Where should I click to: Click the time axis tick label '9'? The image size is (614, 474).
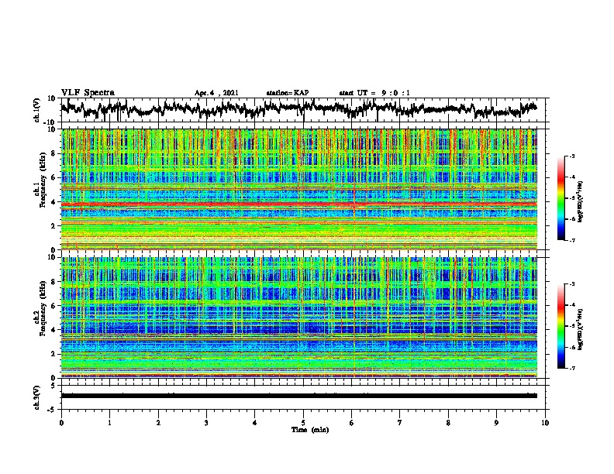(496, 423)
